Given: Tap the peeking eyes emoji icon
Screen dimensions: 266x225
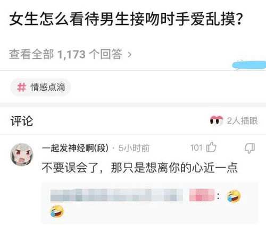Looking at the screenshot, I should [x=217, y=120].
